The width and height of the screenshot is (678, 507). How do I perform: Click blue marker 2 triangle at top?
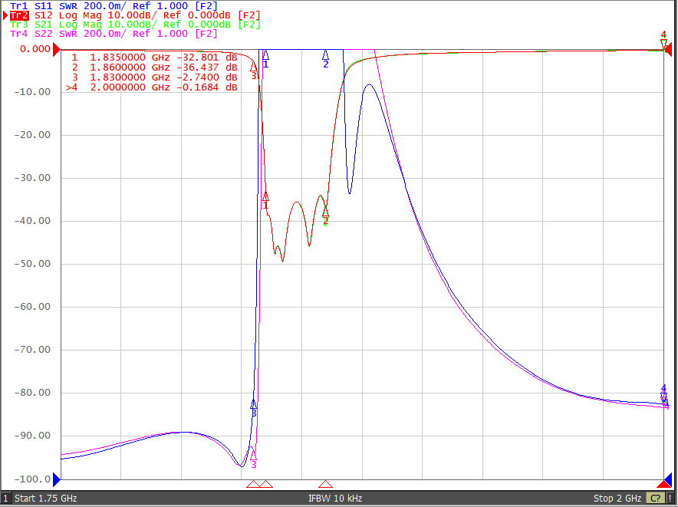(326, 55)
